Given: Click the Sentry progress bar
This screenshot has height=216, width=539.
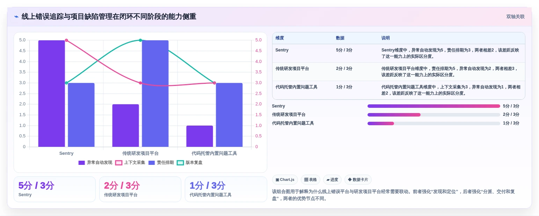Looking at the screenshot, I should [434, 106].
